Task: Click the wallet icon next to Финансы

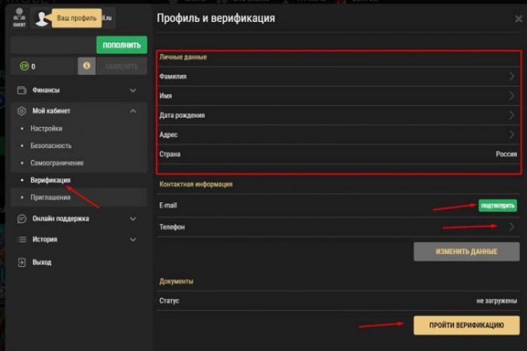Action: (22, 90)
